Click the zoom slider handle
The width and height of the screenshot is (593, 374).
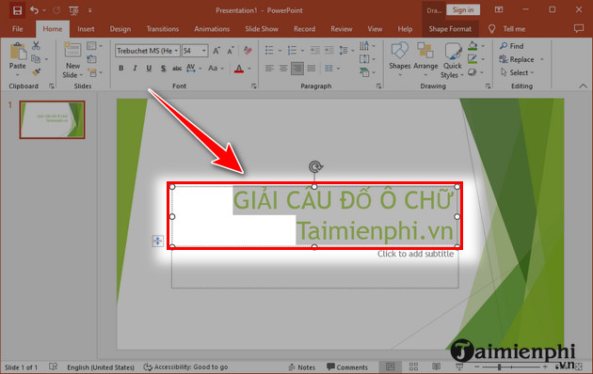pyautogui.click(x=499, y=366)
